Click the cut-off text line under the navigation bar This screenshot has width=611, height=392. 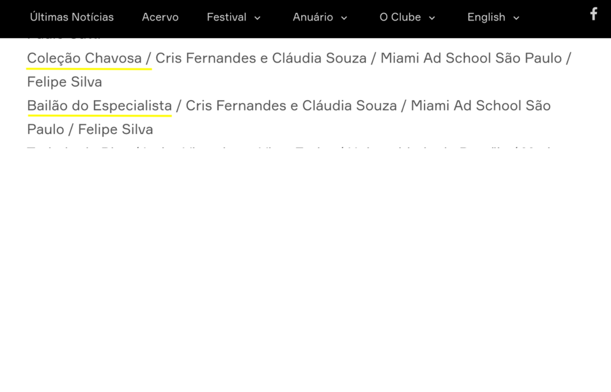(x=64, y=39)
